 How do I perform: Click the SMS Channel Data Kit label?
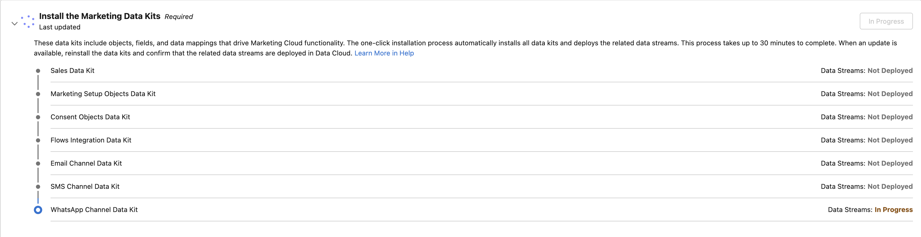85,186
